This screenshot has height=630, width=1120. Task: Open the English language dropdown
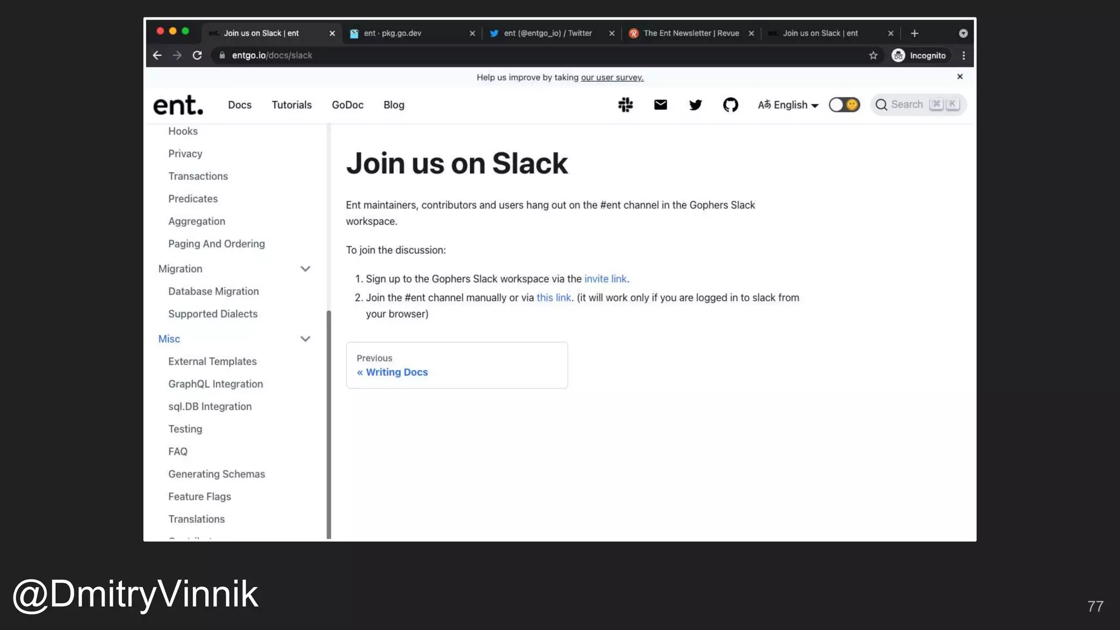coord(787,104)
